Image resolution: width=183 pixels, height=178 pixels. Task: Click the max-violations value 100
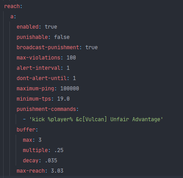[71, 58]
